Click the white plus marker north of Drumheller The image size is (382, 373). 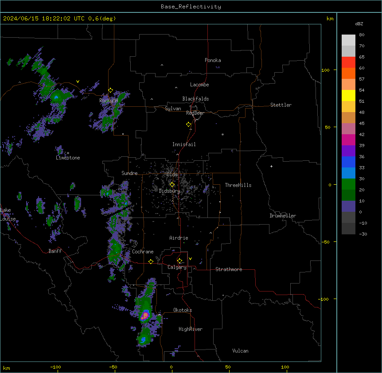(271, 166)
